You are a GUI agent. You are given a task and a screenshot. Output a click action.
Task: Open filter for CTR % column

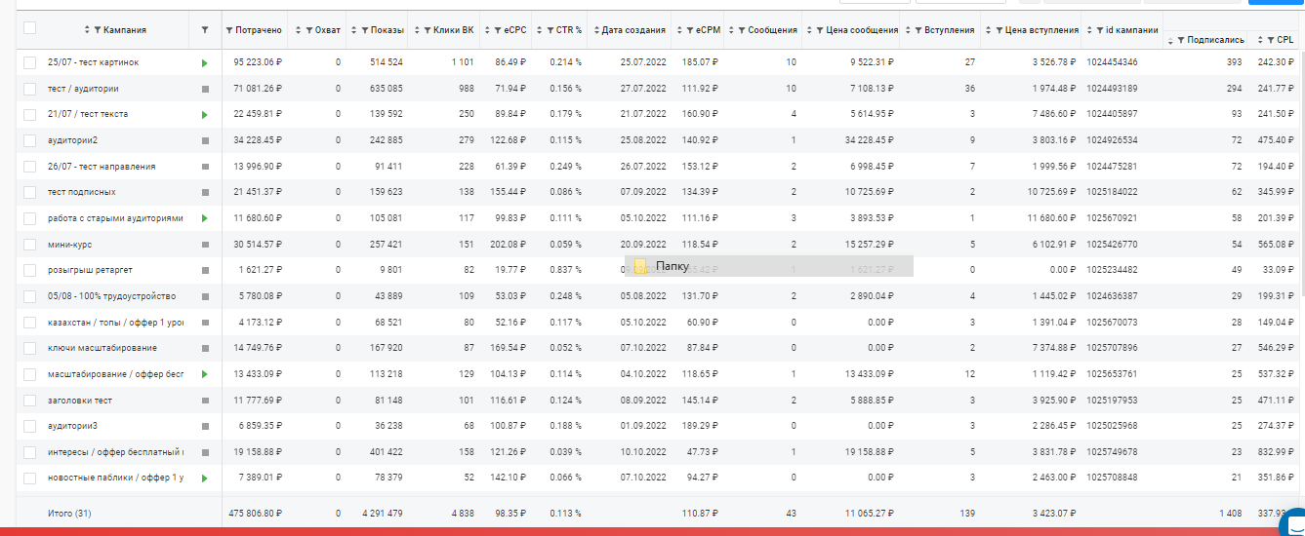(550, 30)
